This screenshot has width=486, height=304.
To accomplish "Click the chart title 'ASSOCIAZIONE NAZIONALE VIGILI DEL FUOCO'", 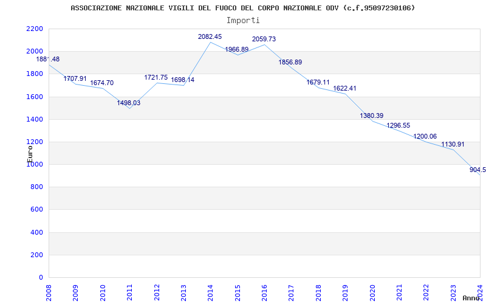I will click(242, 8).
